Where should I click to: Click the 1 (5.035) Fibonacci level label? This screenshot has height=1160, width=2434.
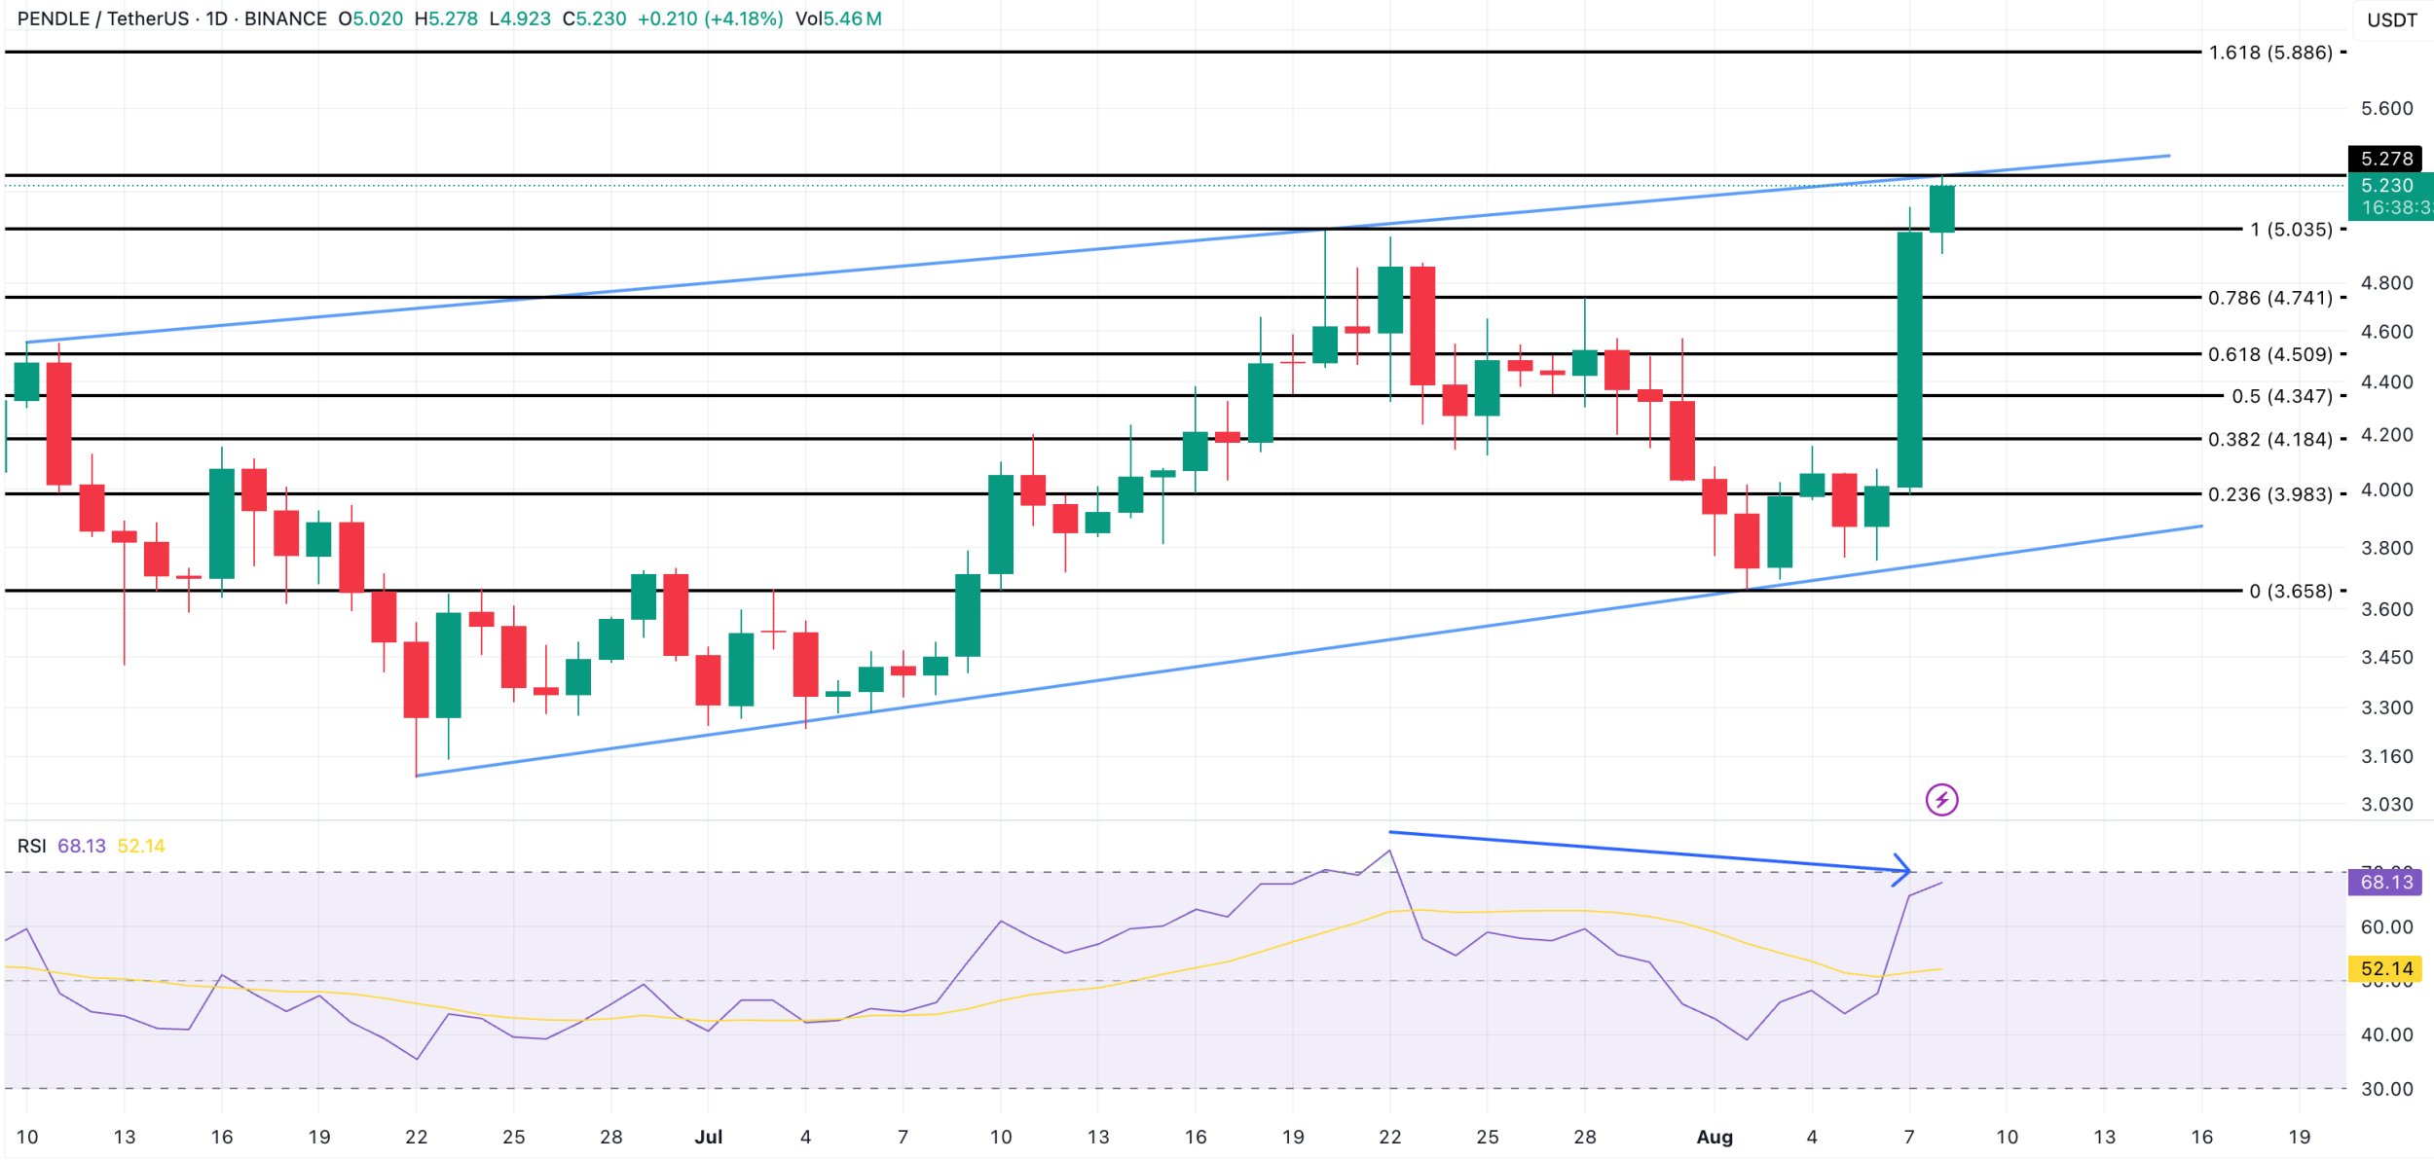tap(2290, 230)
